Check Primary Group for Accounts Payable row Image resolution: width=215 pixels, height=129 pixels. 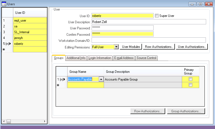[x=190, y=79]
